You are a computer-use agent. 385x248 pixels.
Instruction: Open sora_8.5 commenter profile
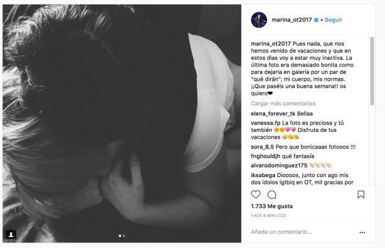[262, 147]
